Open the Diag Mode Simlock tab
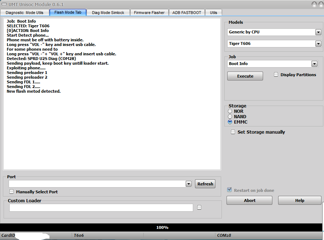This screenshot has width=324, height=240. click(x=108, y=13)
